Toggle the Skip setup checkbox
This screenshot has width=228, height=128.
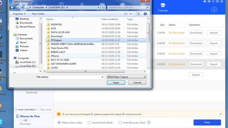[38, 110]
